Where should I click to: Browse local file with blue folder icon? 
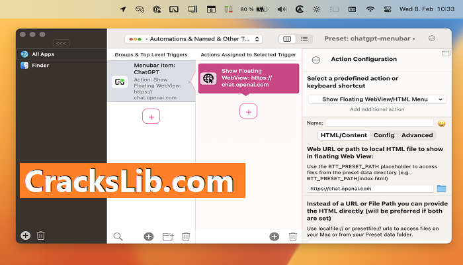(x=441, y=188)
